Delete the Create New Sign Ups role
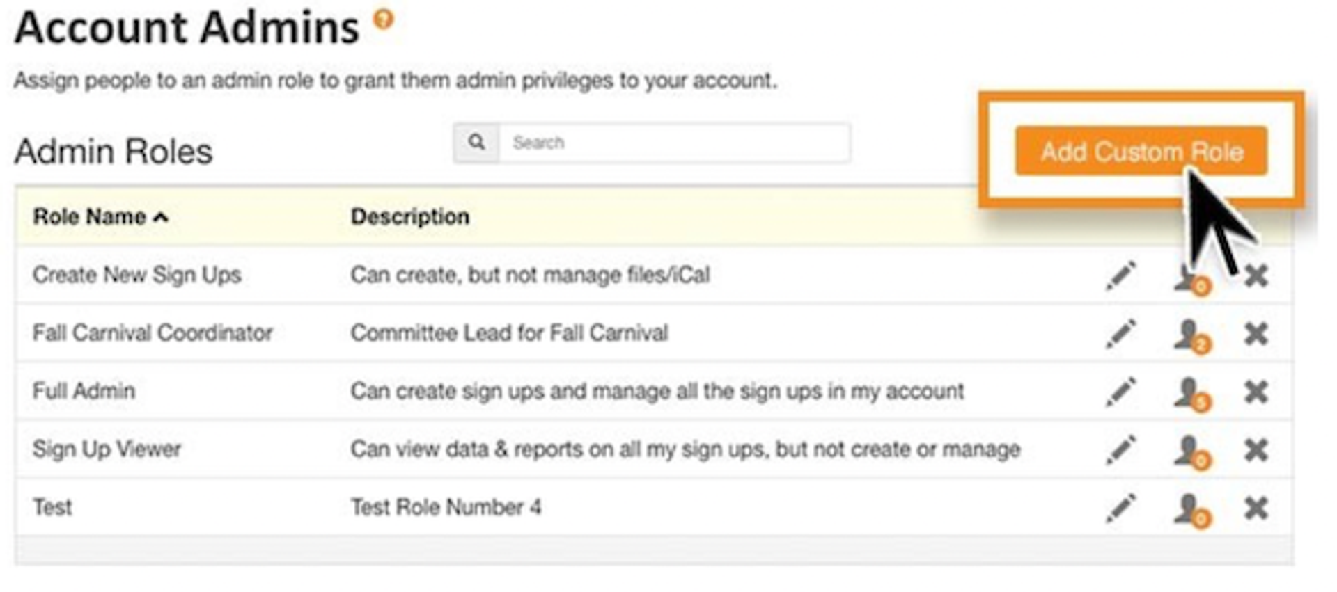 coord(1256,276)
